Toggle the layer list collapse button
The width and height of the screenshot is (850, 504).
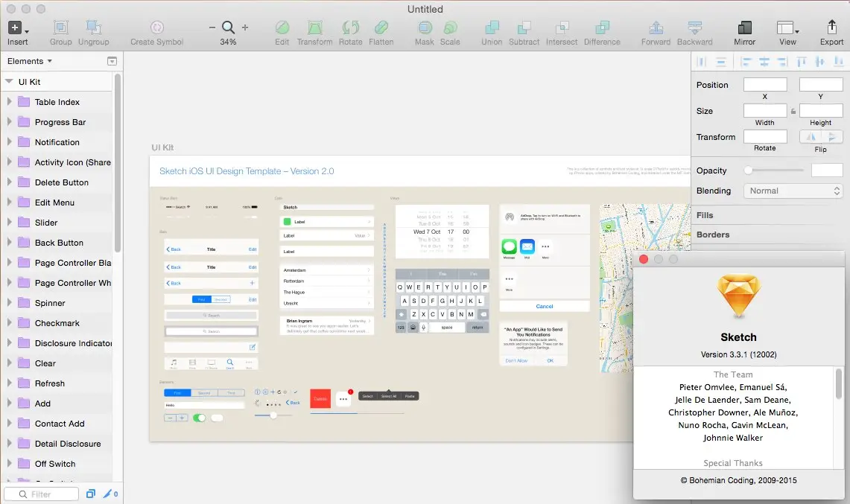tap(112, 61)
